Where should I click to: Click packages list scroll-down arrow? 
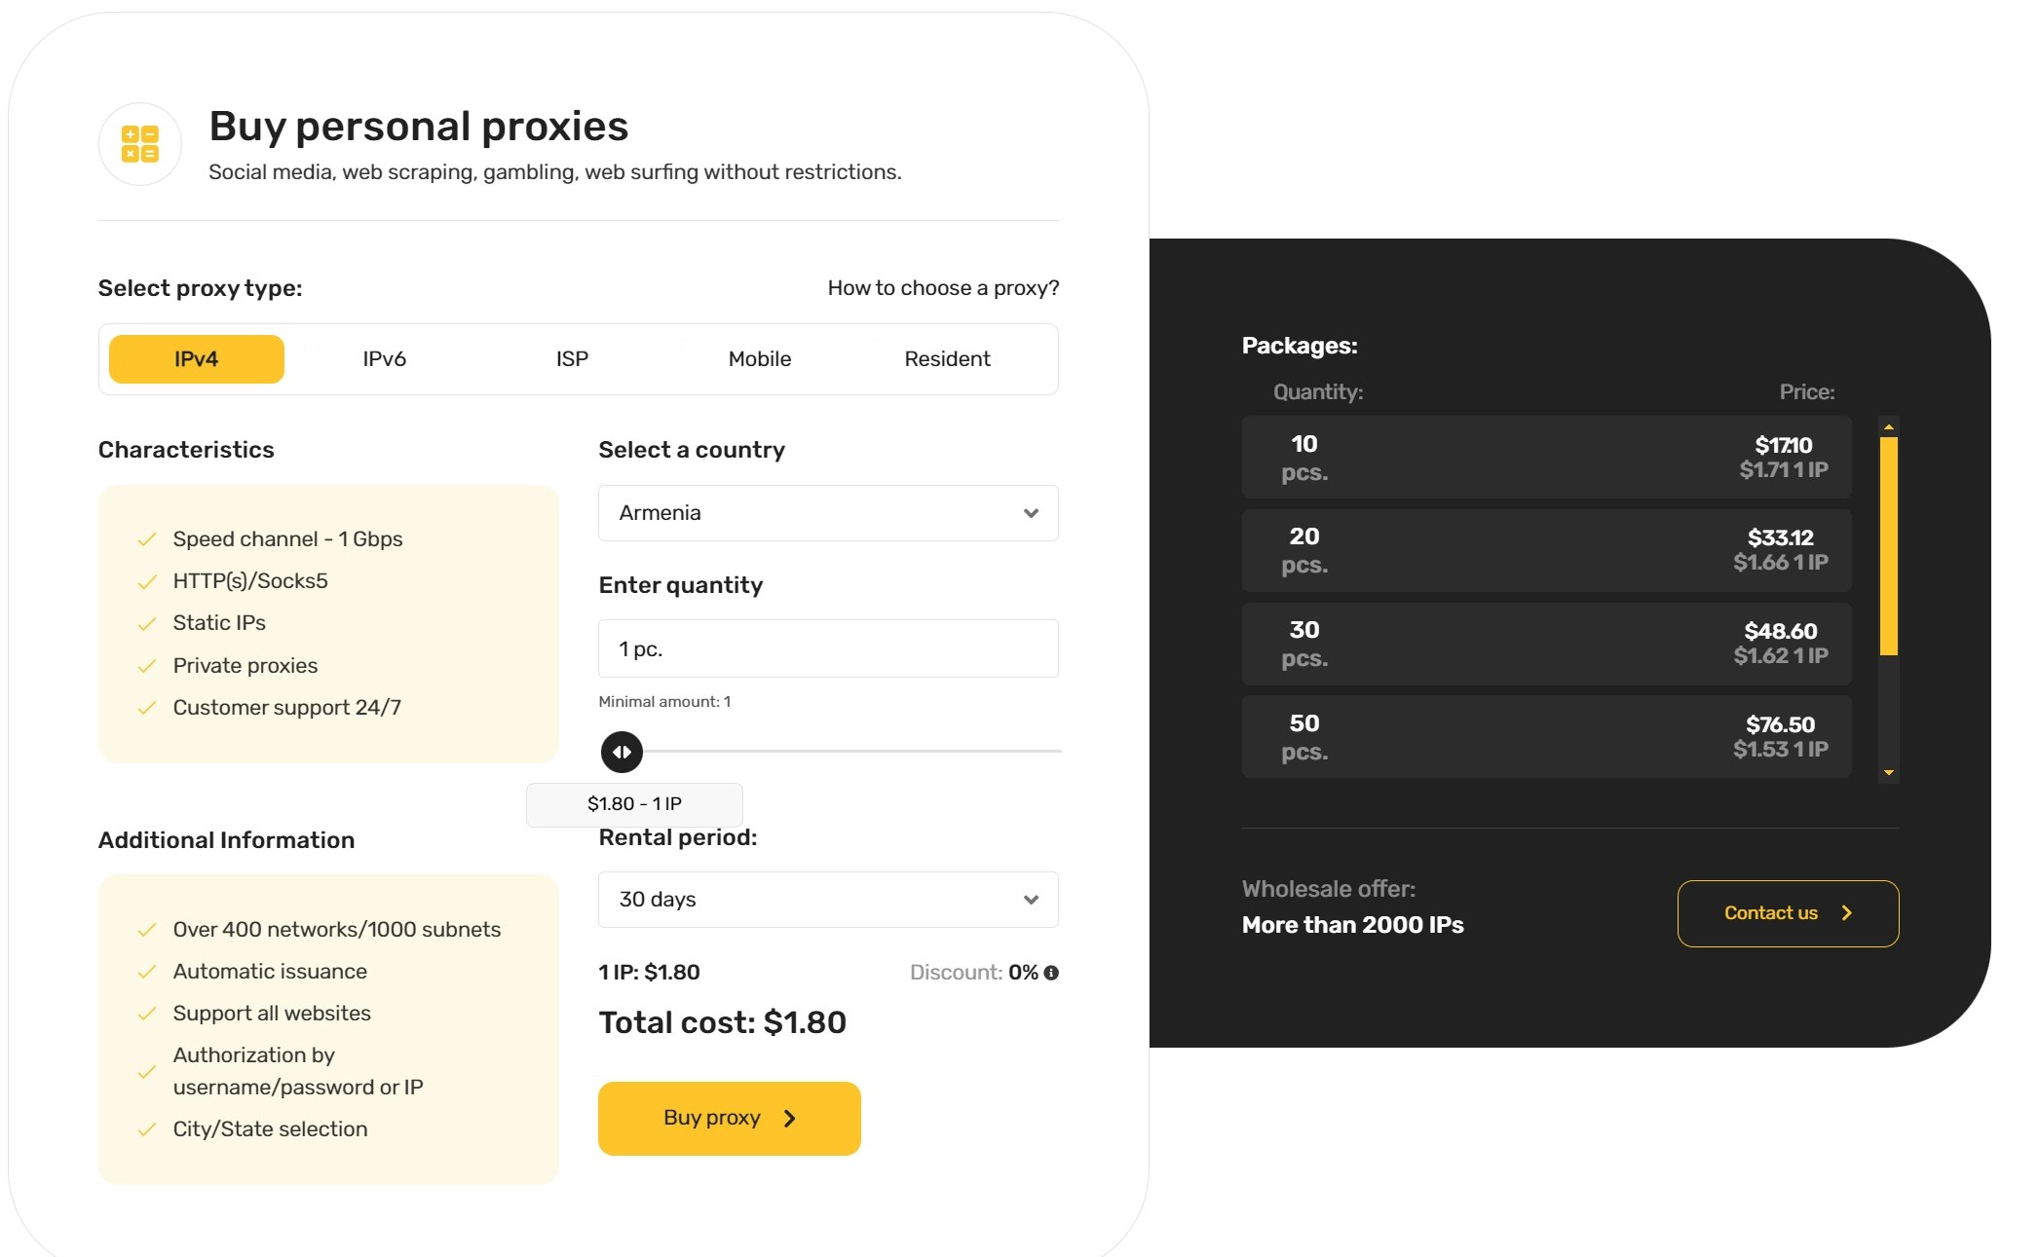(x=1889, y=773)
